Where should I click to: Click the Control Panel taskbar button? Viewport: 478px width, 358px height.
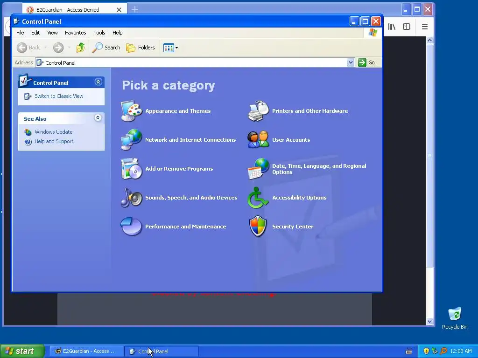tap(162, 351)
